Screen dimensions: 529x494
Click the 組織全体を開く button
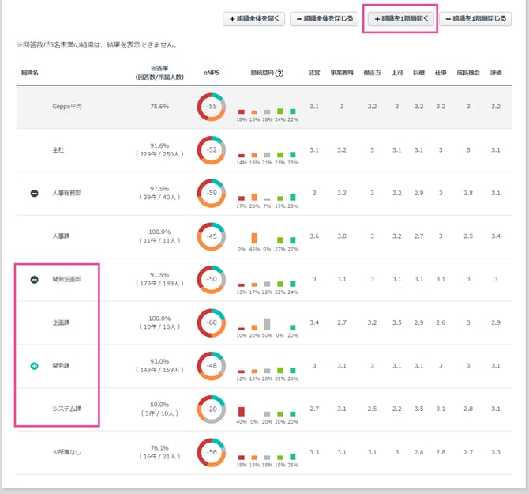pyautogui.click(x=253, y=19)
